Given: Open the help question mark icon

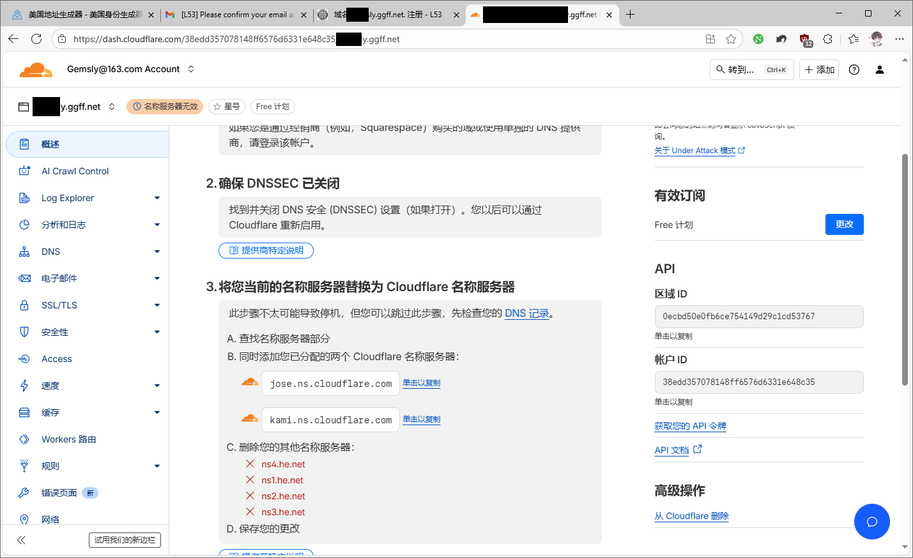Looking at the screenshot, I should point(854,70).
